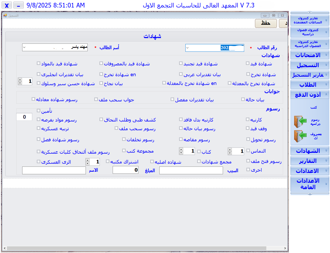Click inside the السبب input field
The height and width of the screenshot is (253, 330).
[191, 170]
